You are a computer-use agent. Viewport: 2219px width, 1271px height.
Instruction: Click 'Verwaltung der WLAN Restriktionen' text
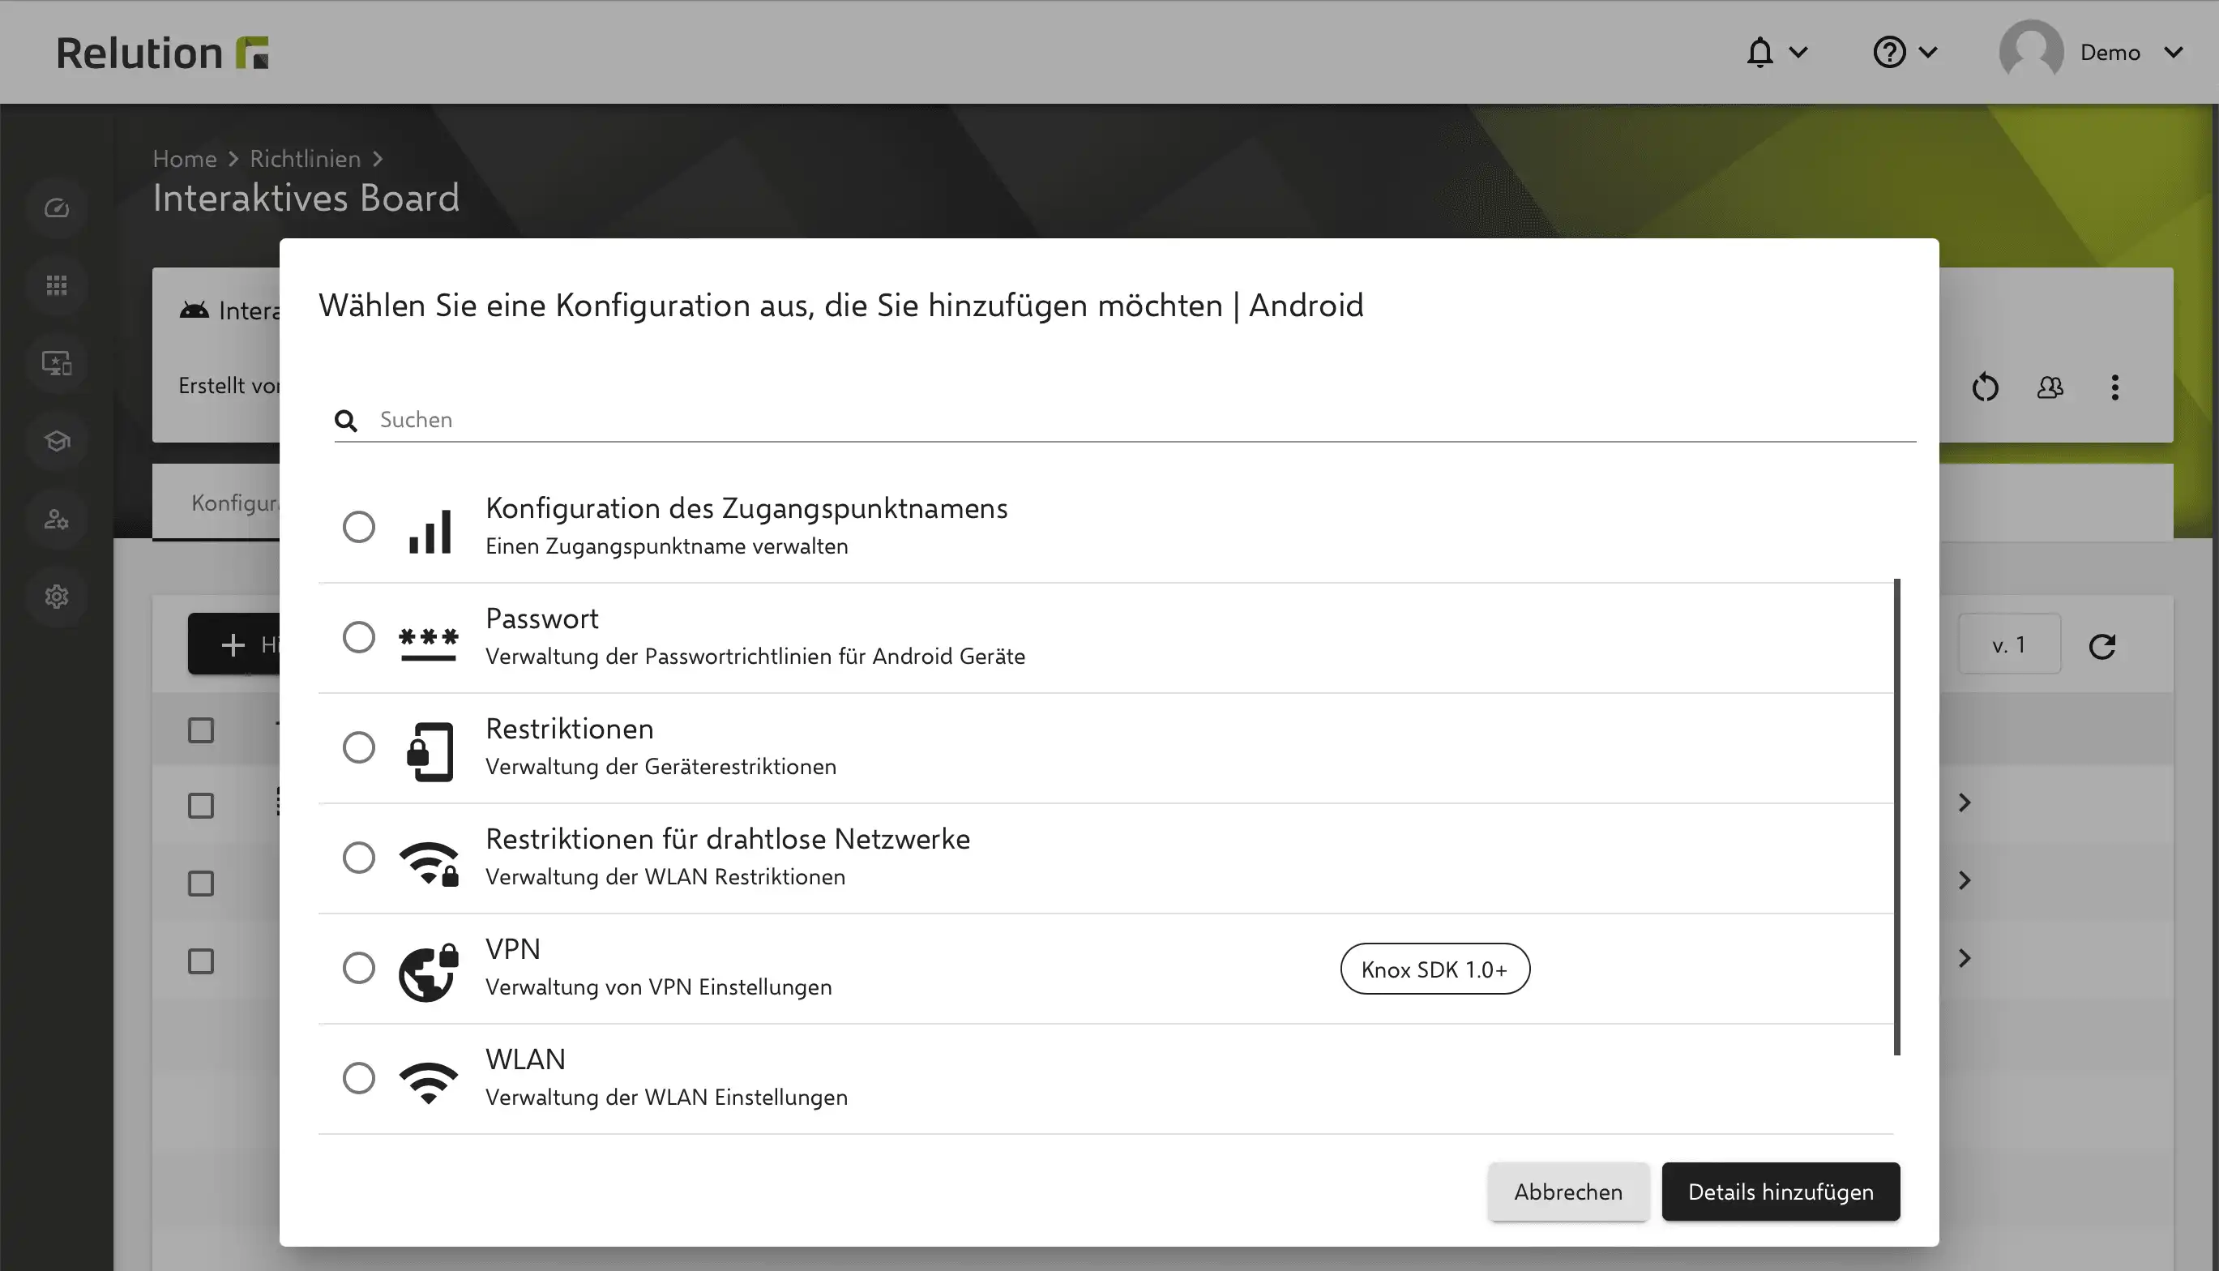pos(665,876)
